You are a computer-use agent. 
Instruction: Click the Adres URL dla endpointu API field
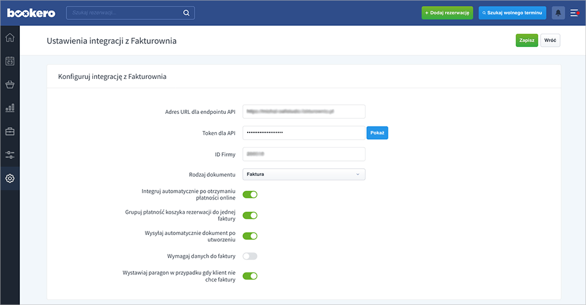click(304, 112)
